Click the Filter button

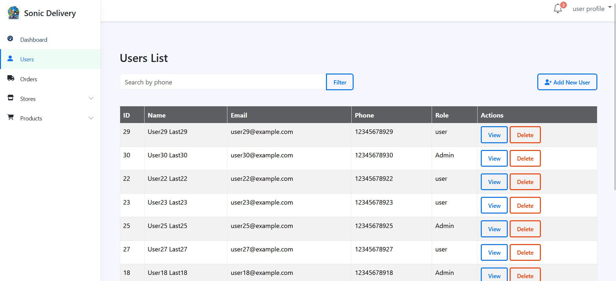click(x=340, y=82)
